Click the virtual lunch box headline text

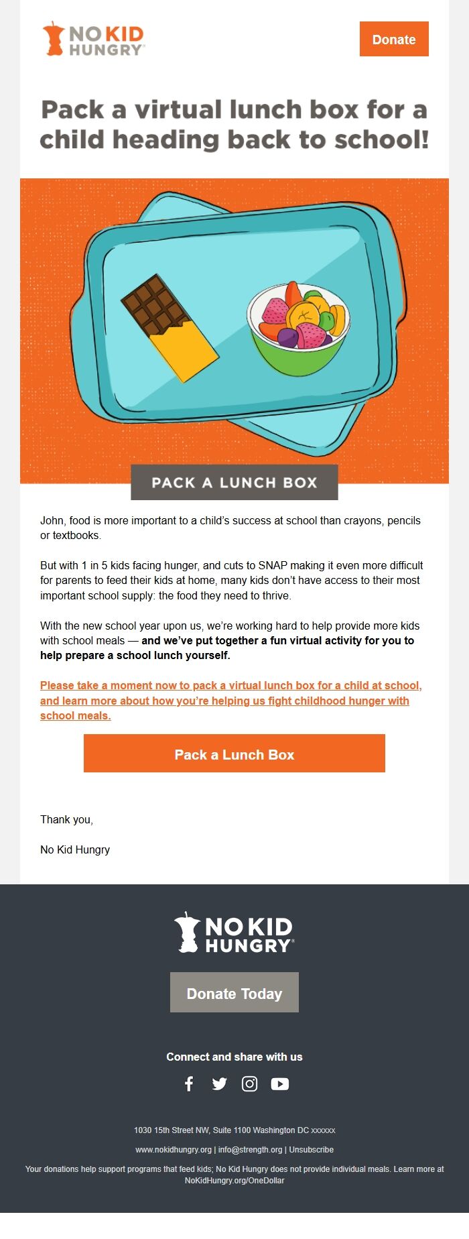tap(234, 125)
